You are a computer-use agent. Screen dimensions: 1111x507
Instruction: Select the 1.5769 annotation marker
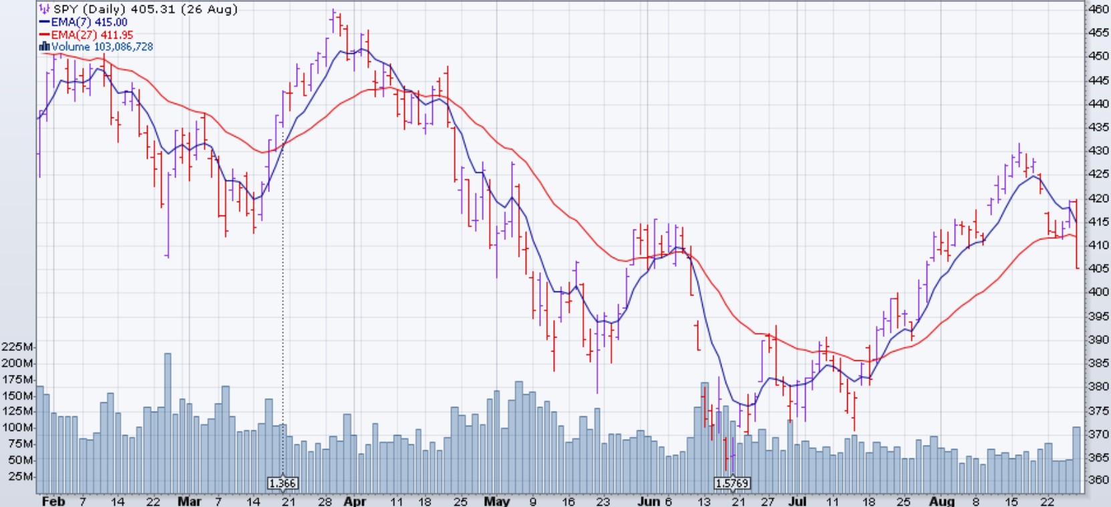[x=732, y=483]
